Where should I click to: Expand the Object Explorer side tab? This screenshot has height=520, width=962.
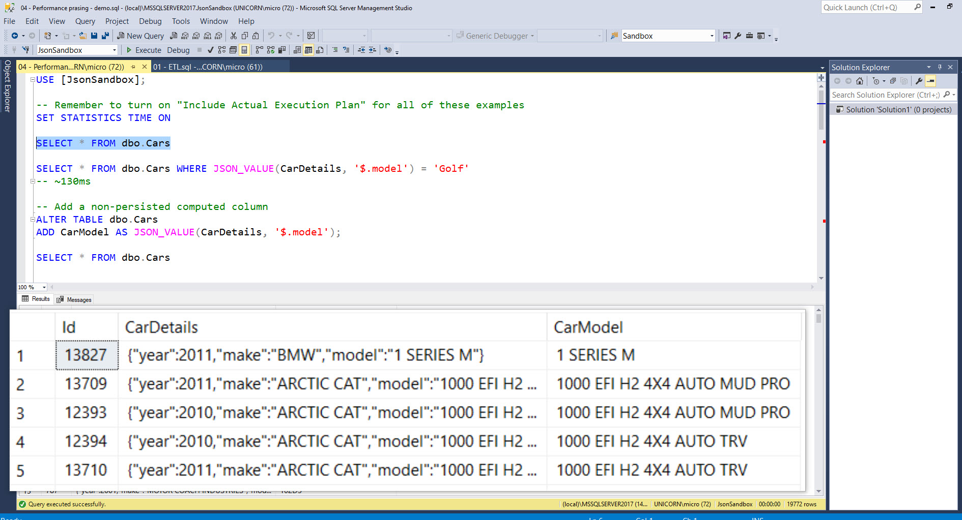point(7,86)
